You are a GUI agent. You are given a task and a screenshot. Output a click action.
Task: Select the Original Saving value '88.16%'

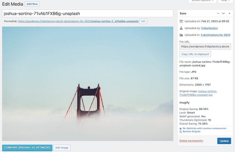pos(204,109)
